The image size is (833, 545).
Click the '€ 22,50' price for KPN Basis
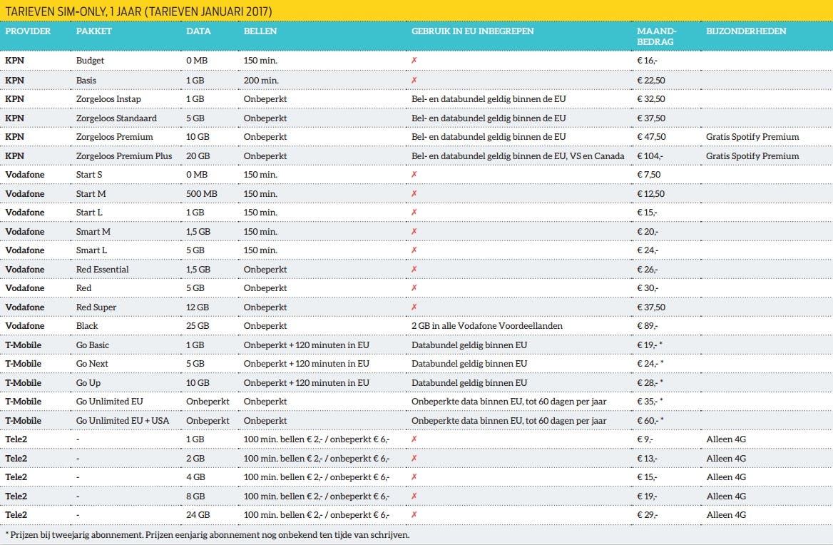tap(650, 80)
